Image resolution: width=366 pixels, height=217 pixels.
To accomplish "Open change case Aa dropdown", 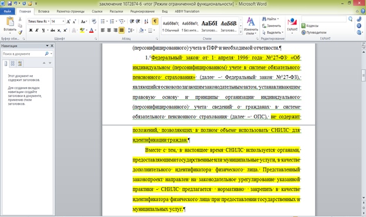I will (x=84, y=22).
